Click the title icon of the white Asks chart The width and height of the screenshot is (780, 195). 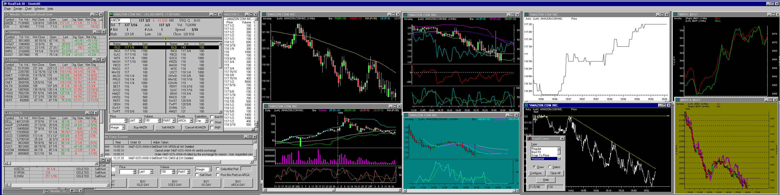click(x=527, y=14)
